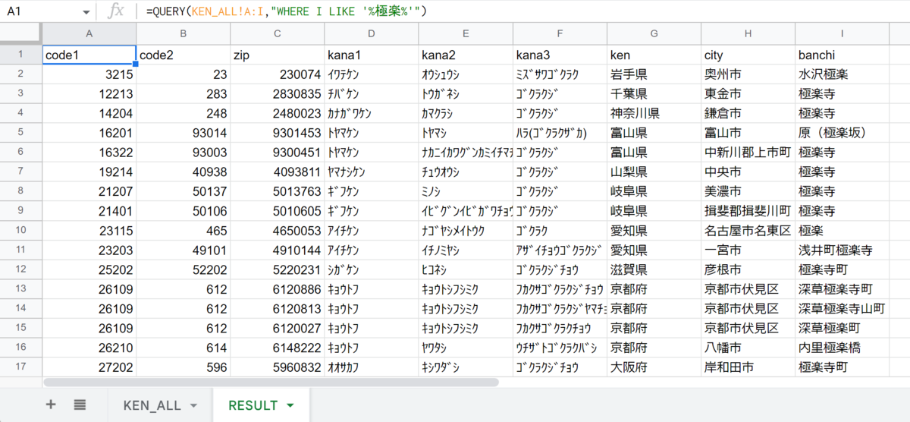This screenshot has height=422, width=910.
Task: Click the select-all corner box
Action: pyautogui.click(x=21, y=33)
